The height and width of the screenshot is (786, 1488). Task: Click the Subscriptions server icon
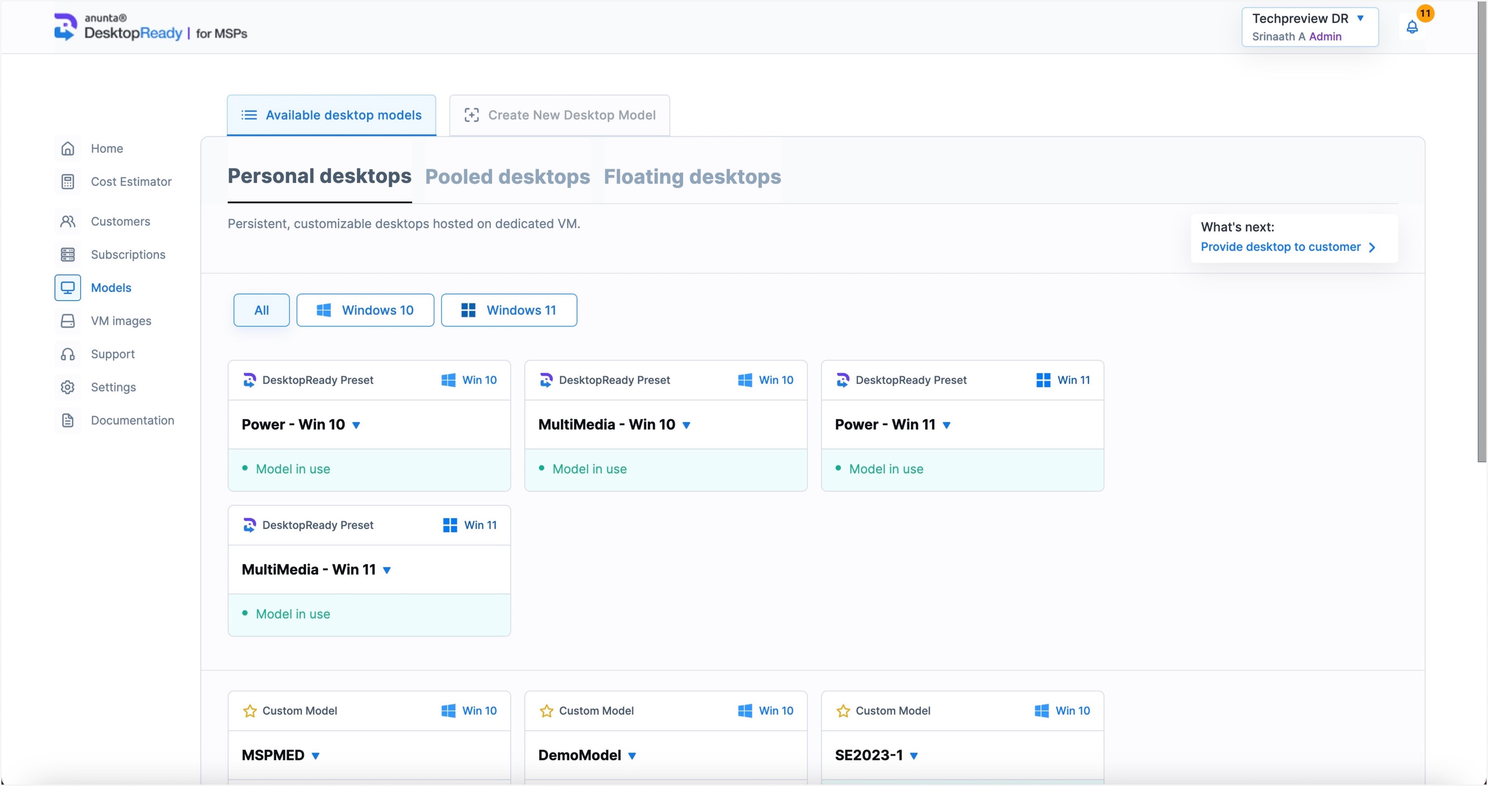tap(67, 255)
